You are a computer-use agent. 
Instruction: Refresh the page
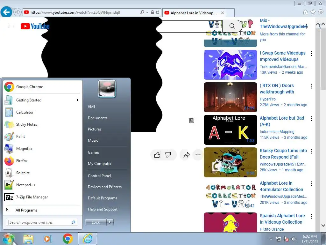(158, 12)
